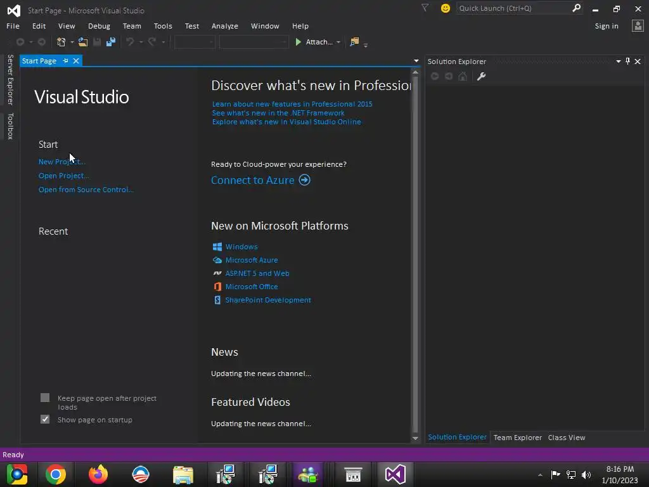
Task: Click the New Project toolbar icon
Action: pos(61,42)
